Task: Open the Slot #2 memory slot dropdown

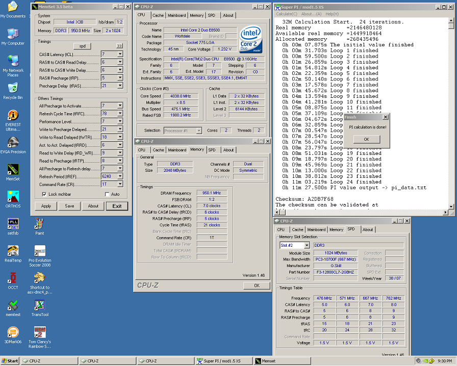Action: pyautogui.click(x=307, y=245)
